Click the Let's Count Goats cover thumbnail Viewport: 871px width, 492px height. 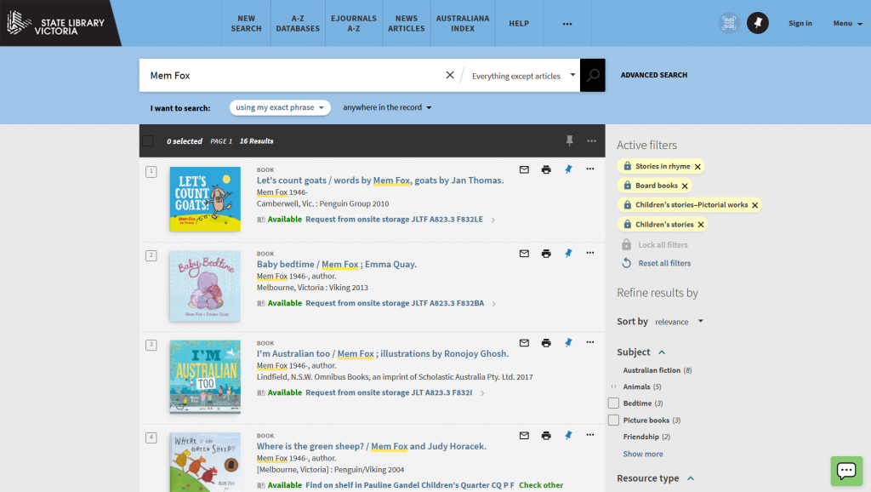(x=205, y=199)
